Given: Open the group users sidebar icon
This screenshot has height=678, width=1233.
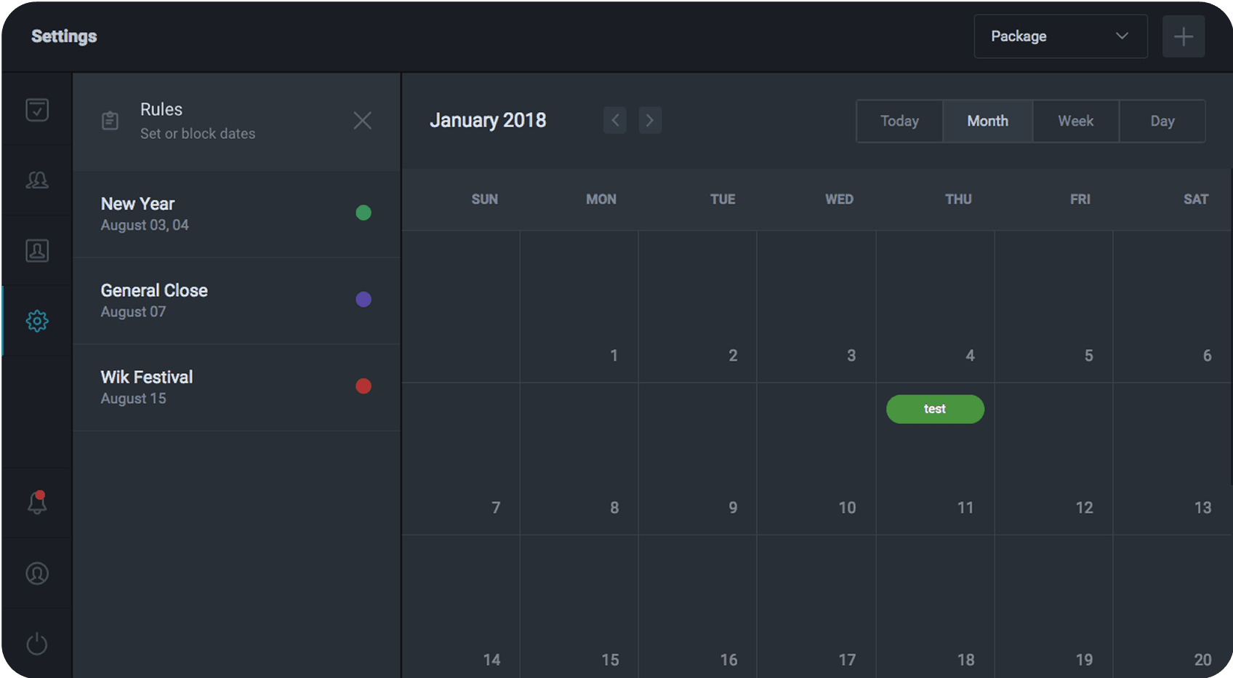Looking at the screenshot, I should [x=37, y=180].
